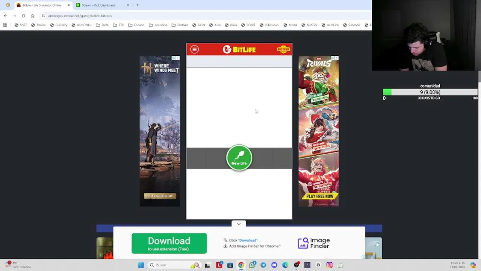Image resolution: width=481 pixels, height=271 pixels.
Task: Click Play Free Now on Where Winds Meet ad
Action: coord(160,196)
